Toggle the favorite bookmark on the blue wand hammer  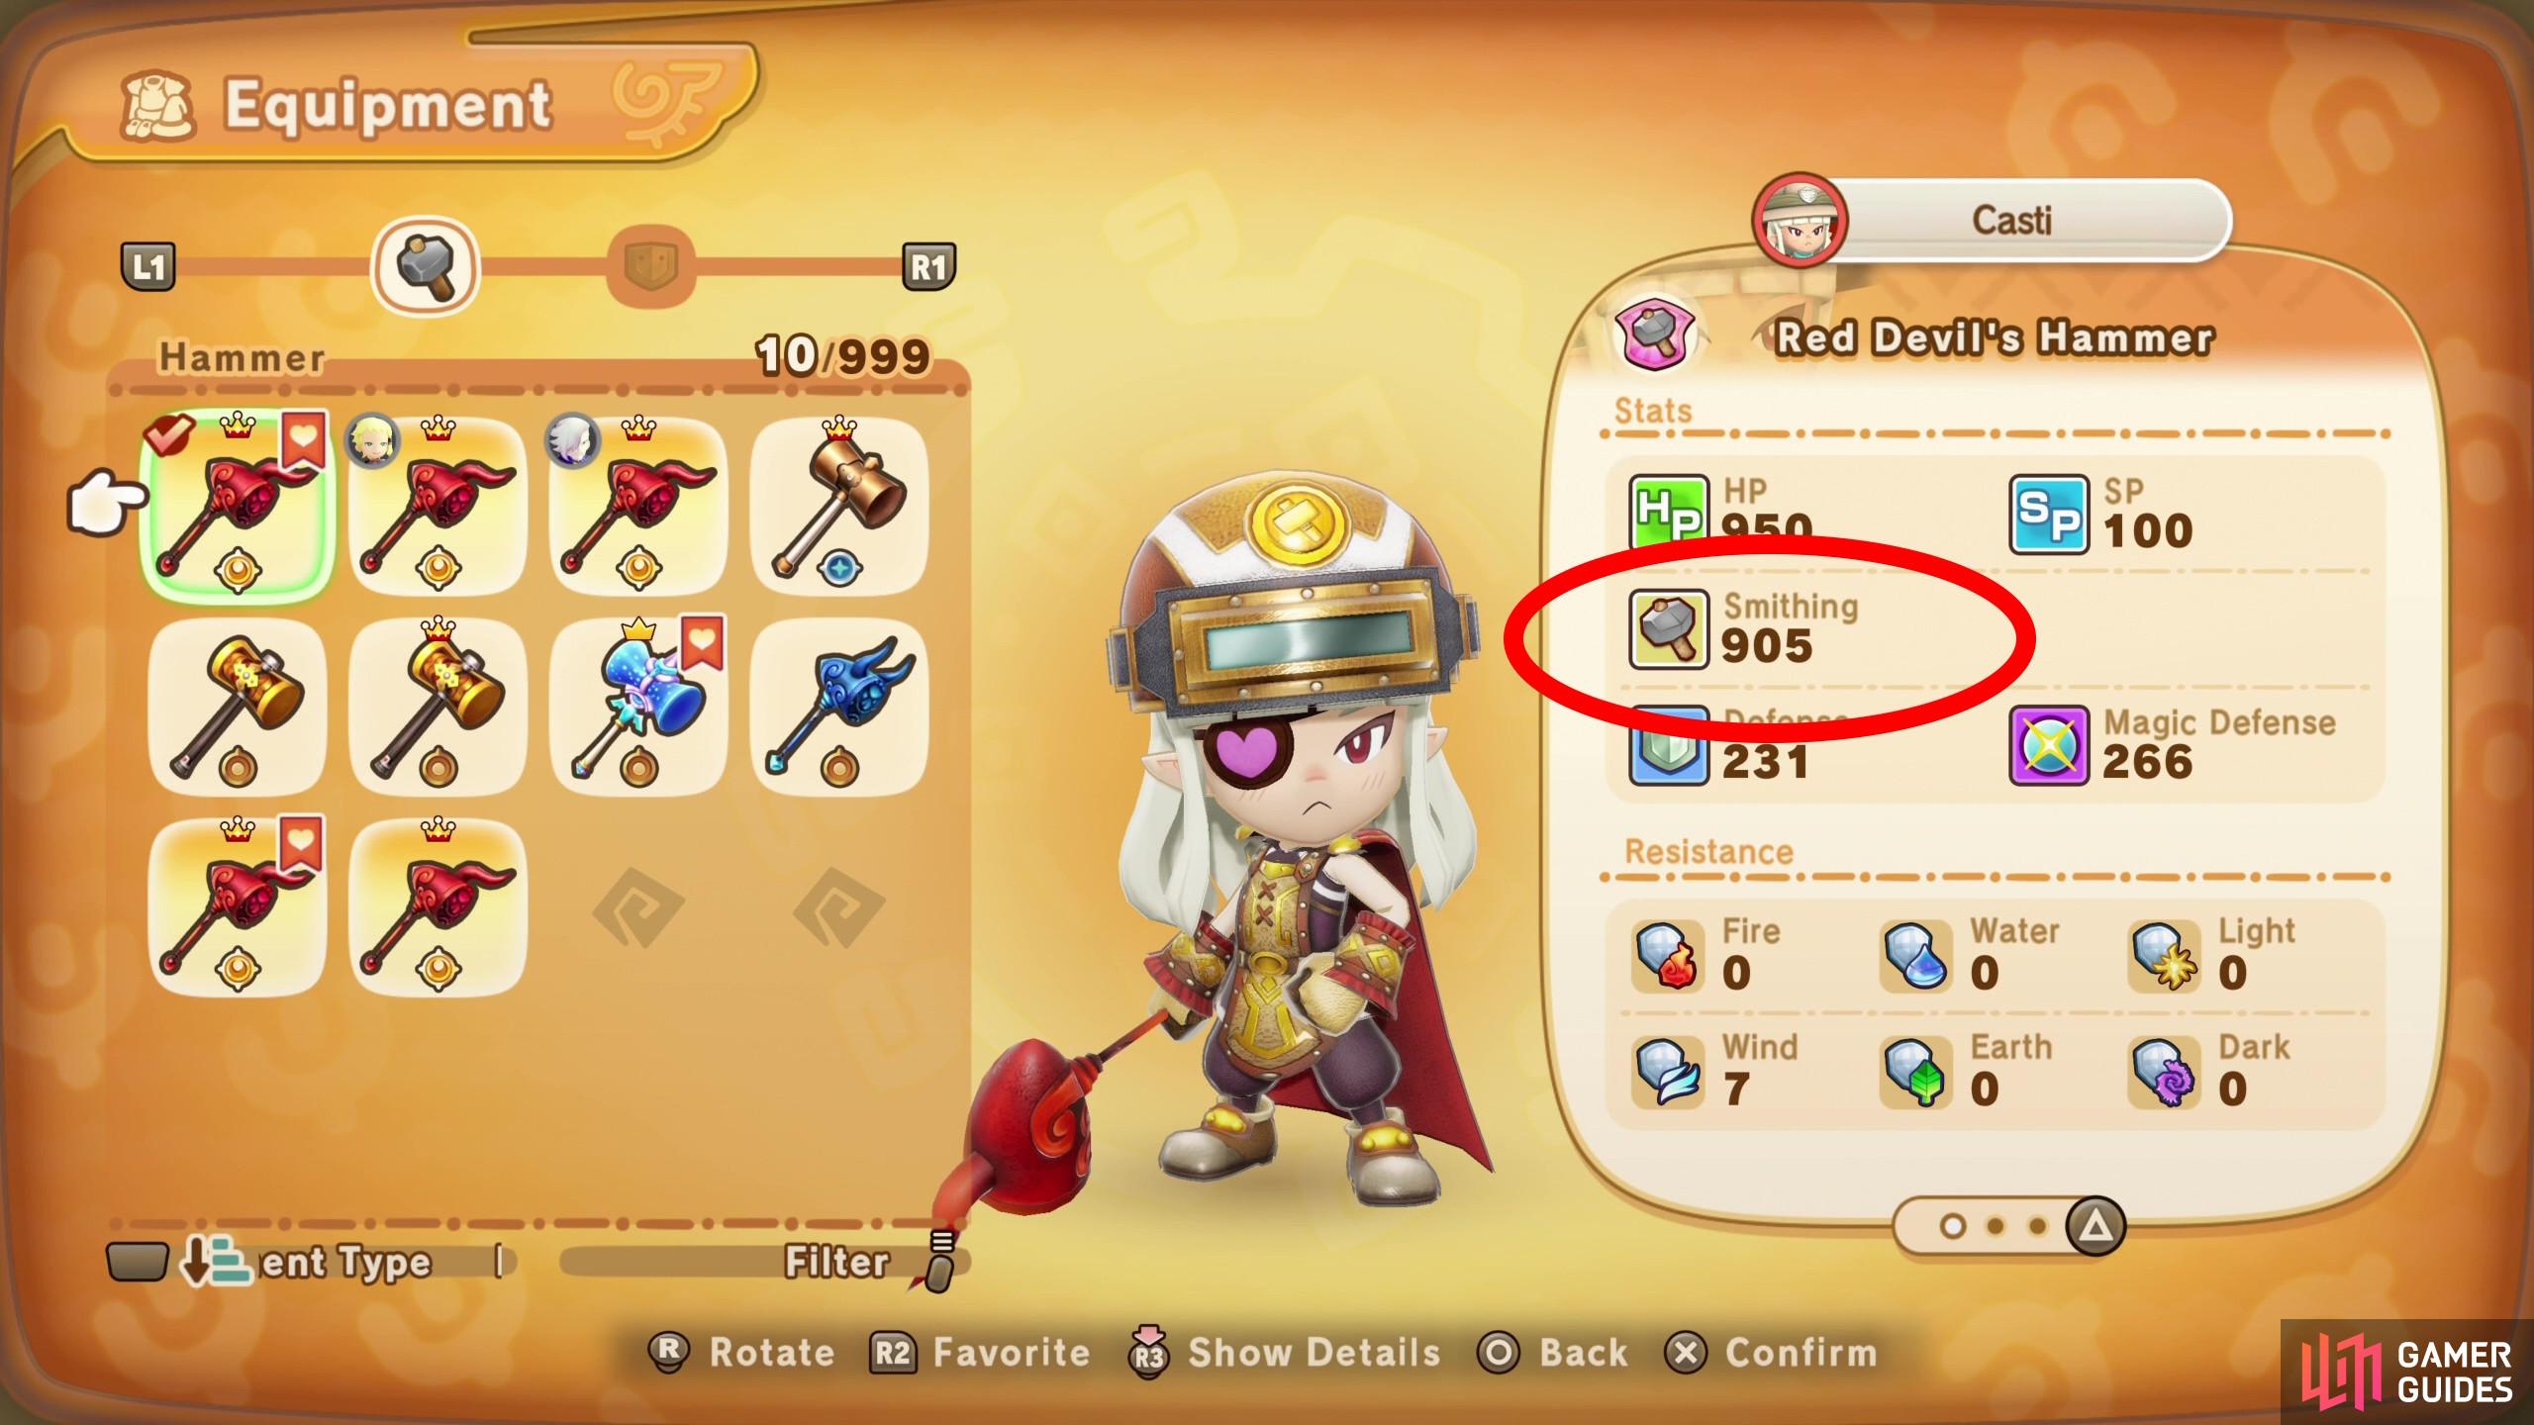702,641
